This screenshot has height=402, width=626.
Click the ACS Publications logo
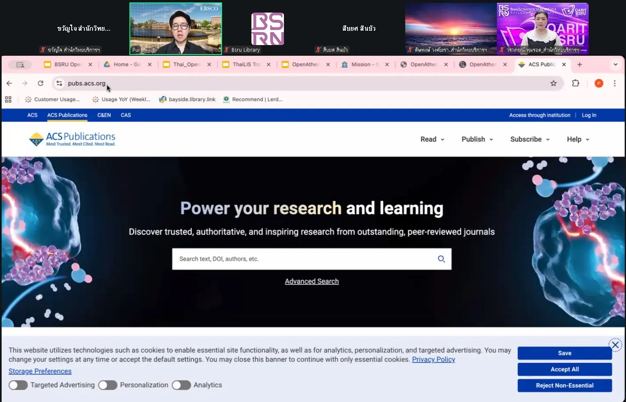pyautogui.click(x=72, y=139)
